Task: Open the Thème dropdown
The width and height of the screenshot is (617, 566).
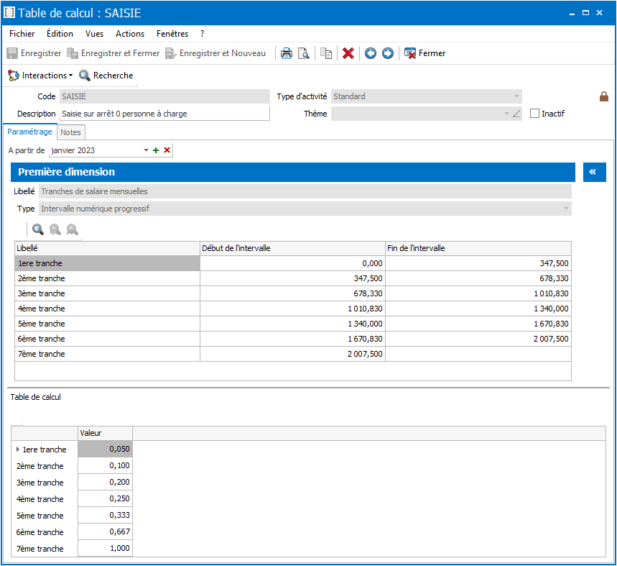Action: point(506,114)
